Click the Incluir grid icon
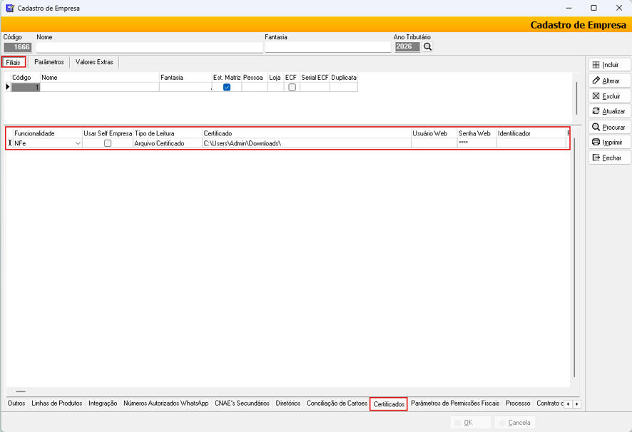Image resolution: width=632 pixels, height=432 pixels. [x=596, y=65]
